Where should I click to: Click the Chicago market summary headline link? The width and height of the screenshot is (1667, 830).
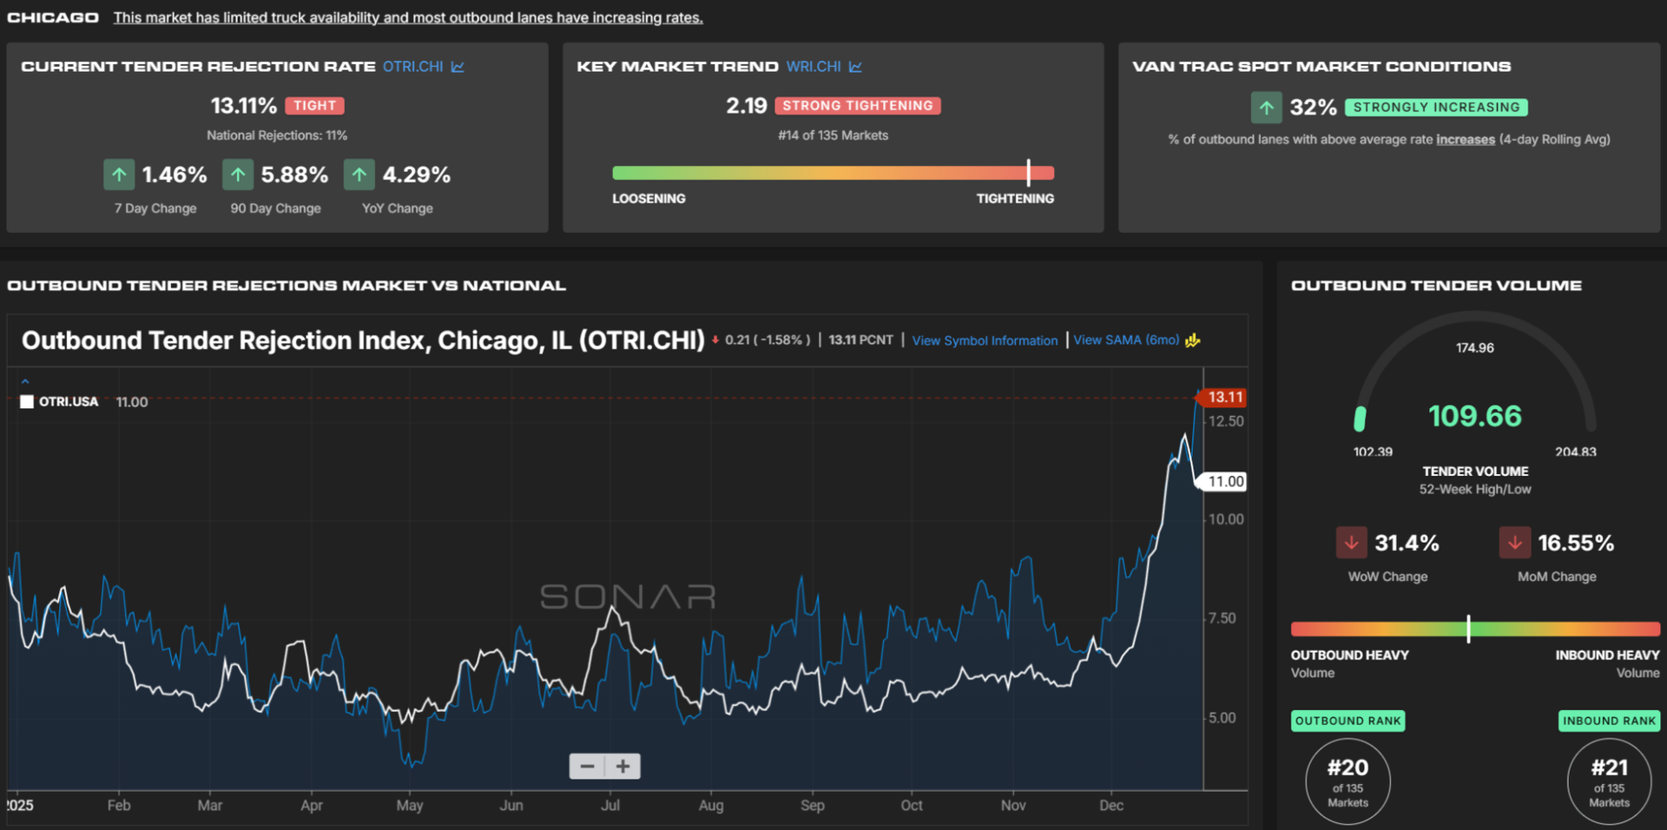(x=408, y=17)
